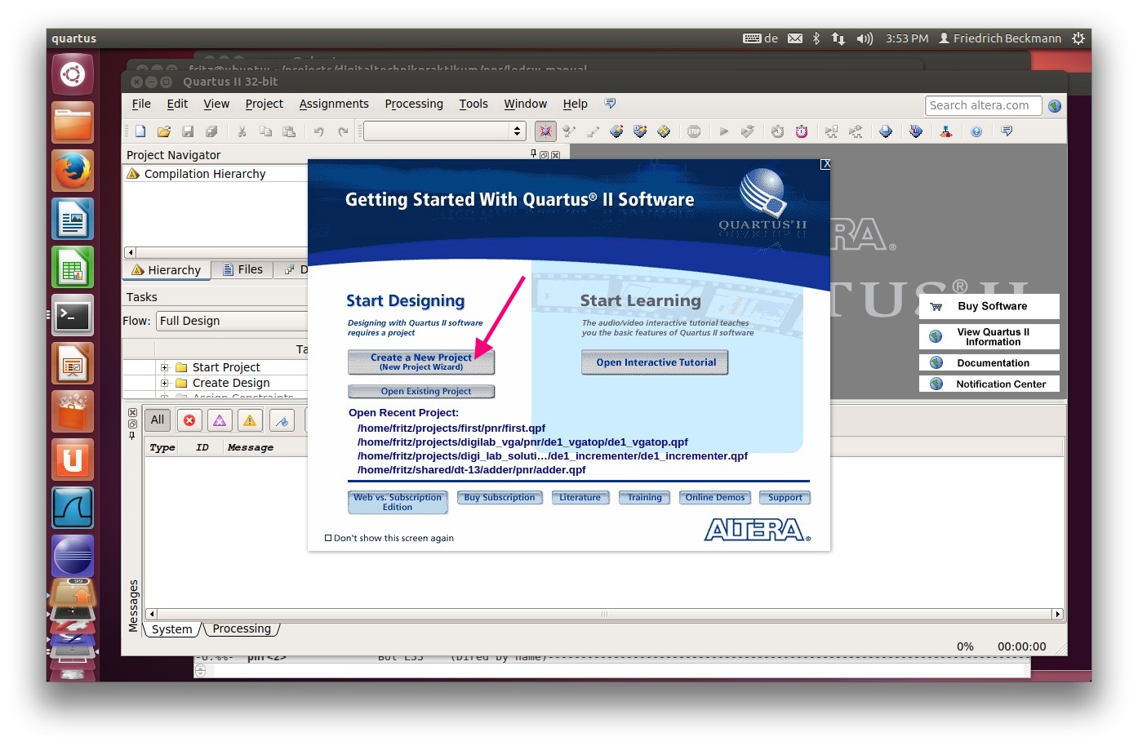The width and height of the screenshot is (1138, 746).
Task: Open Firefox from the Ubuntu dock
Action: click(73, 171)
